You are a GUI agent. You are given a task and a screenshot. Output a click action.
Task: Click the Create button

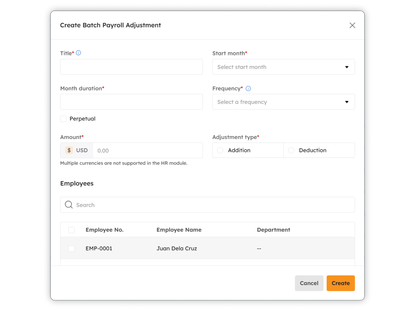[x=341, y=283]
